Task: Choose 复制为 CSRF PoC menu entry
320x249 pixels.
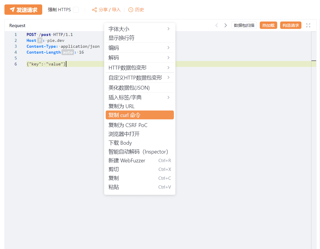Action: point(128,125)
